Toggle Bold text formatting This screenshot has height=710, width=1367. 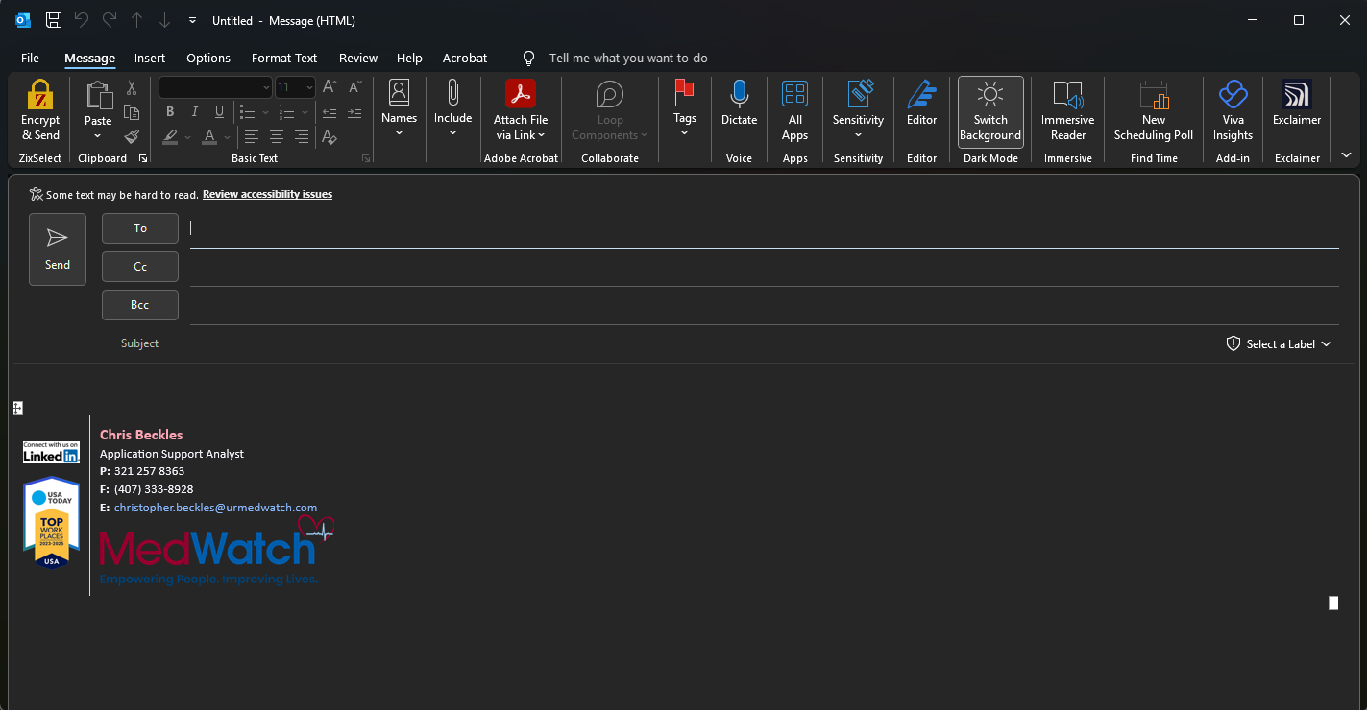pyautogui.click(x=170, y=112)
